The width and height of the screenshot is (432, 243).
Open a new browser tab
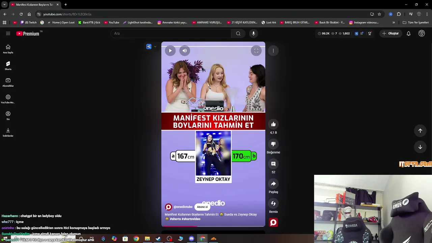[65, 5]
